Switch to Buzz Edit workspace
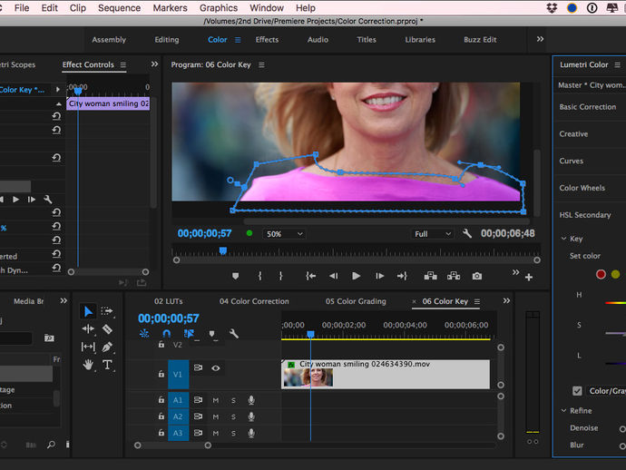 [x=480, y=40]
